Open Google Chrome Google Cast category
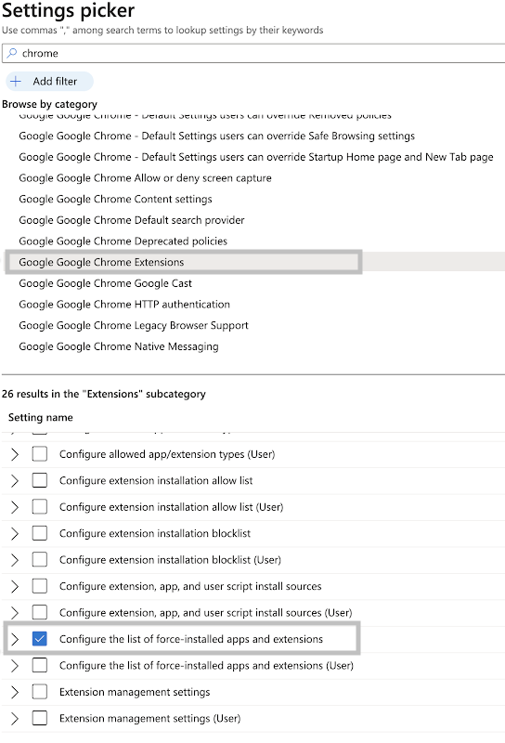This screenshot has height=743, width=505. [x=105, y=283]
